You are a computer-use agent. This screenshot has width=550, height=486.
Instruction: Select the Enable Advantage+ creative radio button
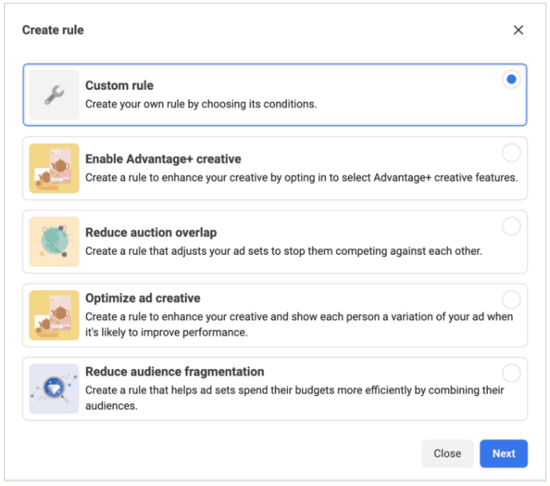tap(511, 152)
